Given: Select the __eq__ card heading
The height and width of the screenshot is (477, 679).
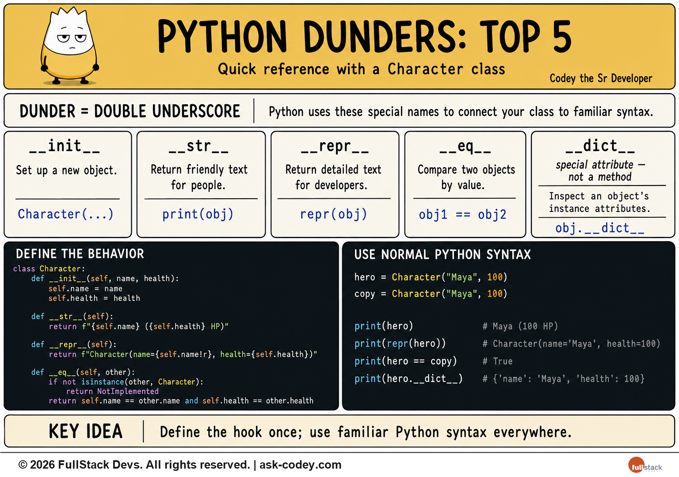Looking at the screenshot, I should pyautogui.click(x=465, y=146).
